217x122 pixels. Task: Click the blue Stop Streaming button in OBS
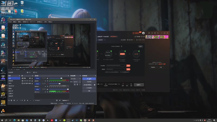pyautogui.click(x=89, y=79)
